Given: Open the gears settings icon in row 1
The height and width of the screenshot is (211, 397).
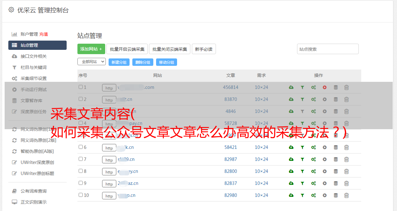Looking at the screenshot, I should coord(313,87).
